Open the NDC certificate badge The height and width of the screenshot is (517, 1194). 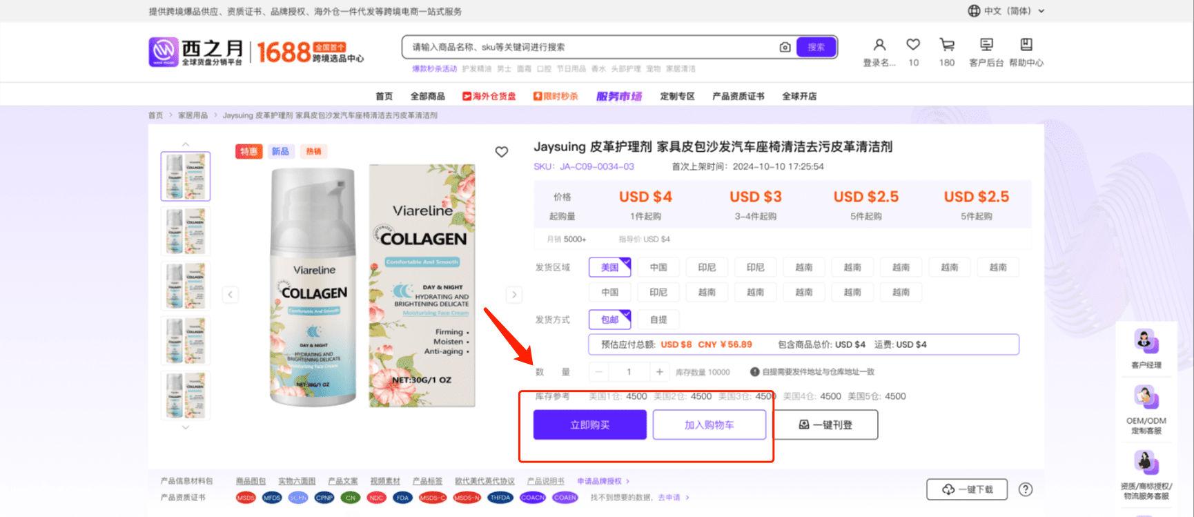pyautogui.click(x=377, y=498)
